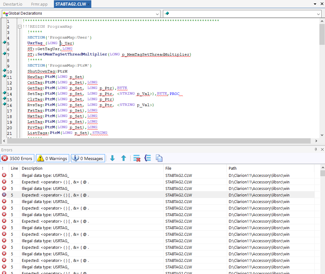Click the line 5 margin marker
The height and width of the screenshot is (274, 325).
coord(4,42)
